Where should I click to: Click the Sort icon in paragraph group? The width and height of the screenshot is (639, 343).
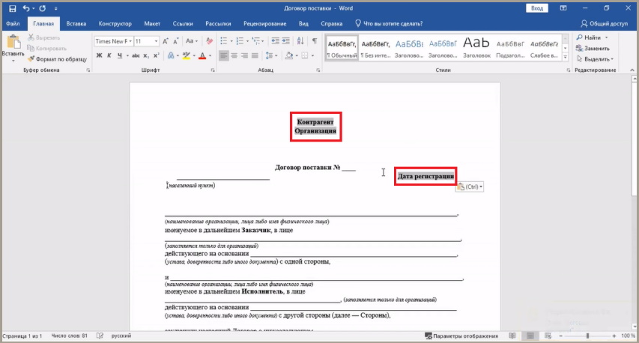pyautogui.click(x=300, y=41)
